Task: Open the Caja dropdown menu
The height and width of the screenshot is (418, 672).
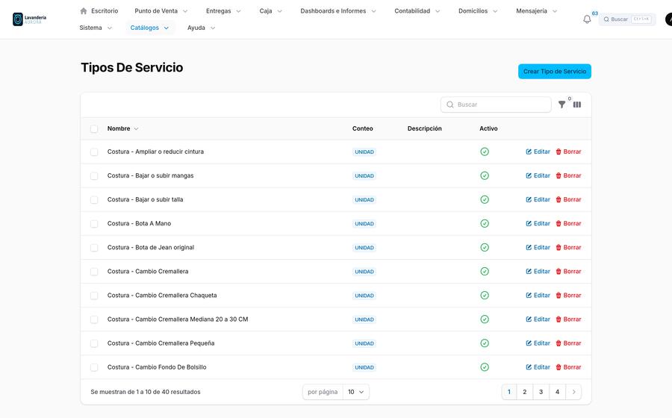Action: coord(271,10)
